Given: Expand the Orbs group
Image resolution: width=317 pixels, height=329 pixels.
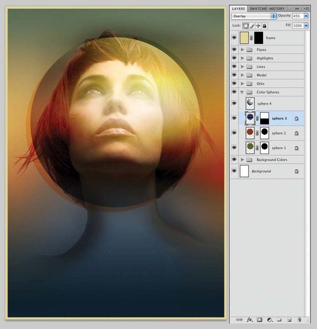Looking at the screenshot, I should [242, 83].
